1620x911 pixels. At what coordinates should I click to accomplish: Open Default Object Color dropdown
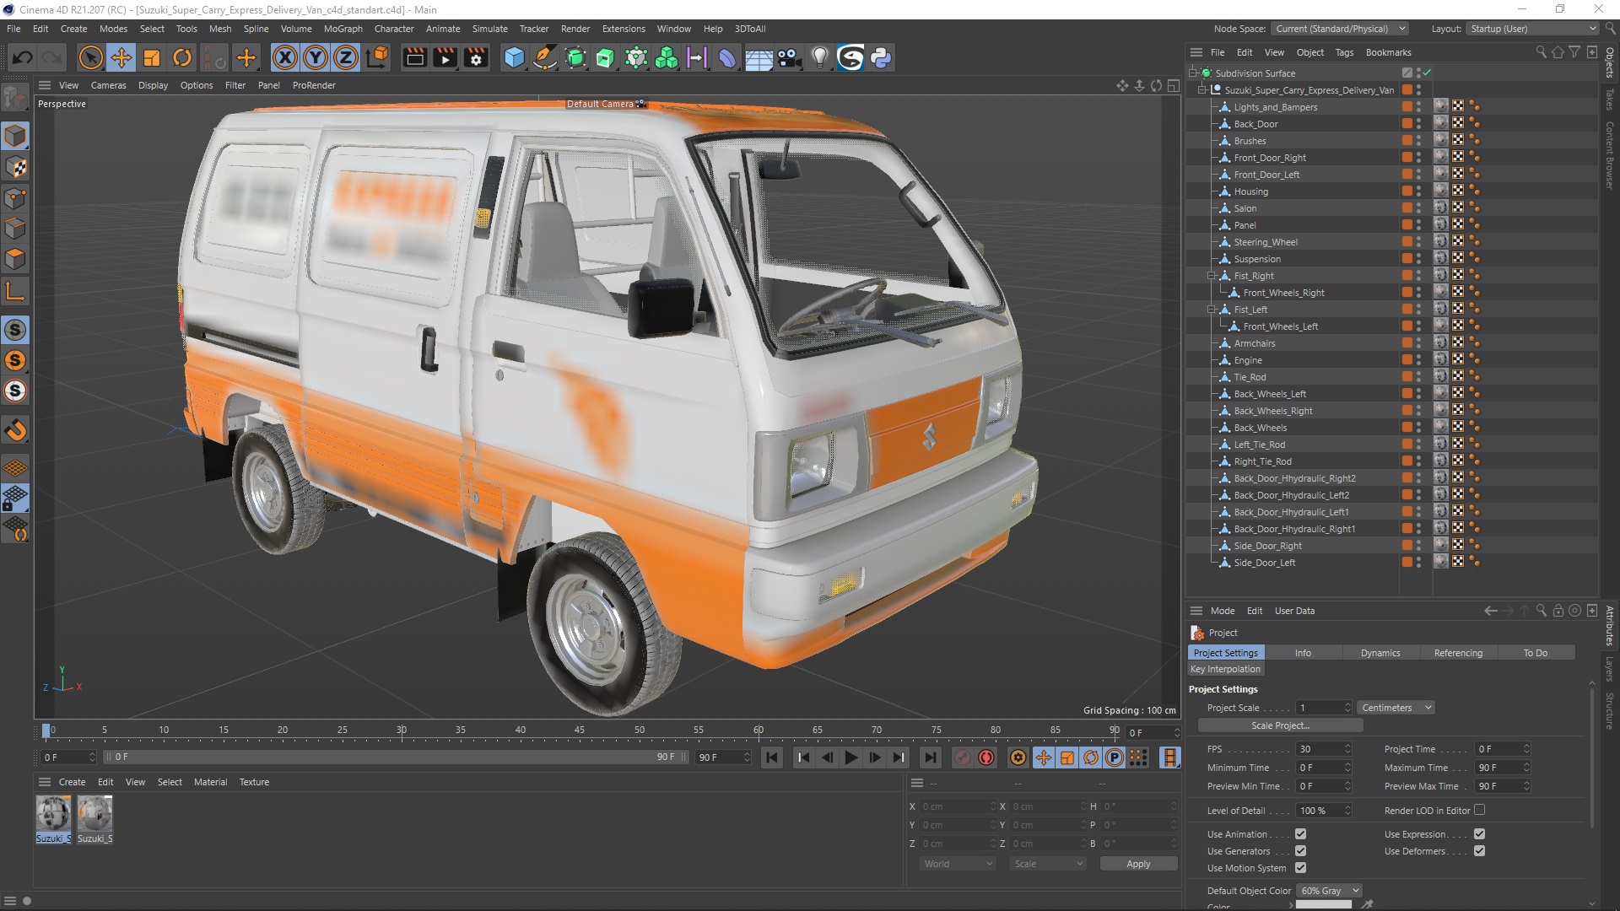point(1329,891)
